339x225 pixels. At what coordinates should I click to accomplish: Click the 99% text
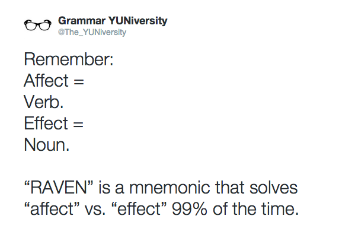190,209
